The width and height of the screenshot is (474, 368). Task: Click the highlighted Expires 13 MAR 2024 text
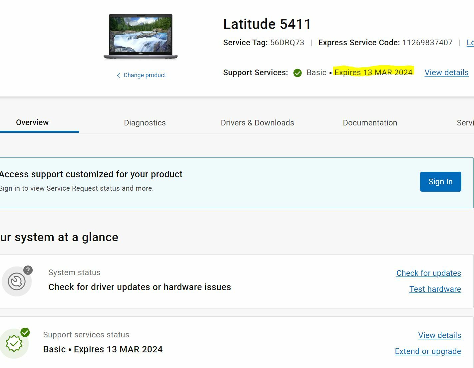(373, 73)
